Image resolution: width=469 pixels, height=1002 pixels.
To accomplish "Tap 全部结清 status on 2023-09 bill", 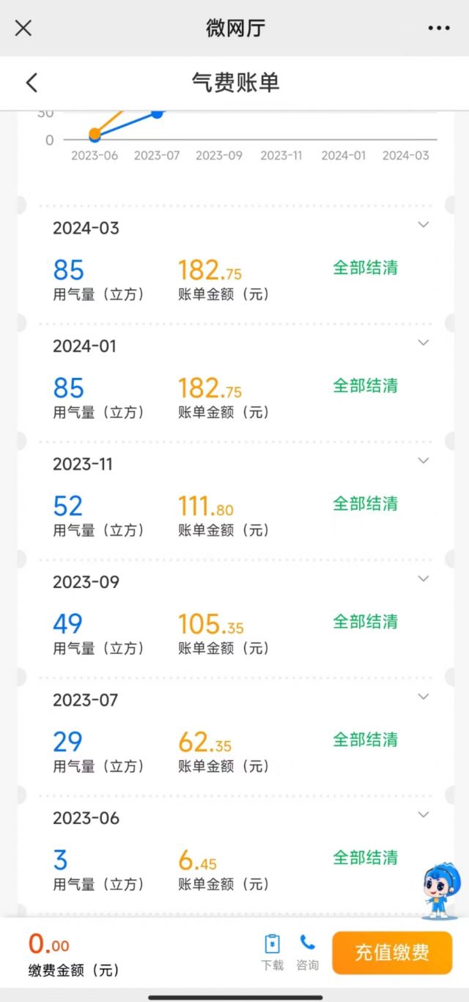I will pos(365,622).
